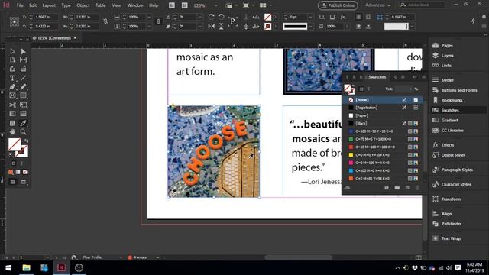Swap fill and stroke in toolbox

pos(26,141)
